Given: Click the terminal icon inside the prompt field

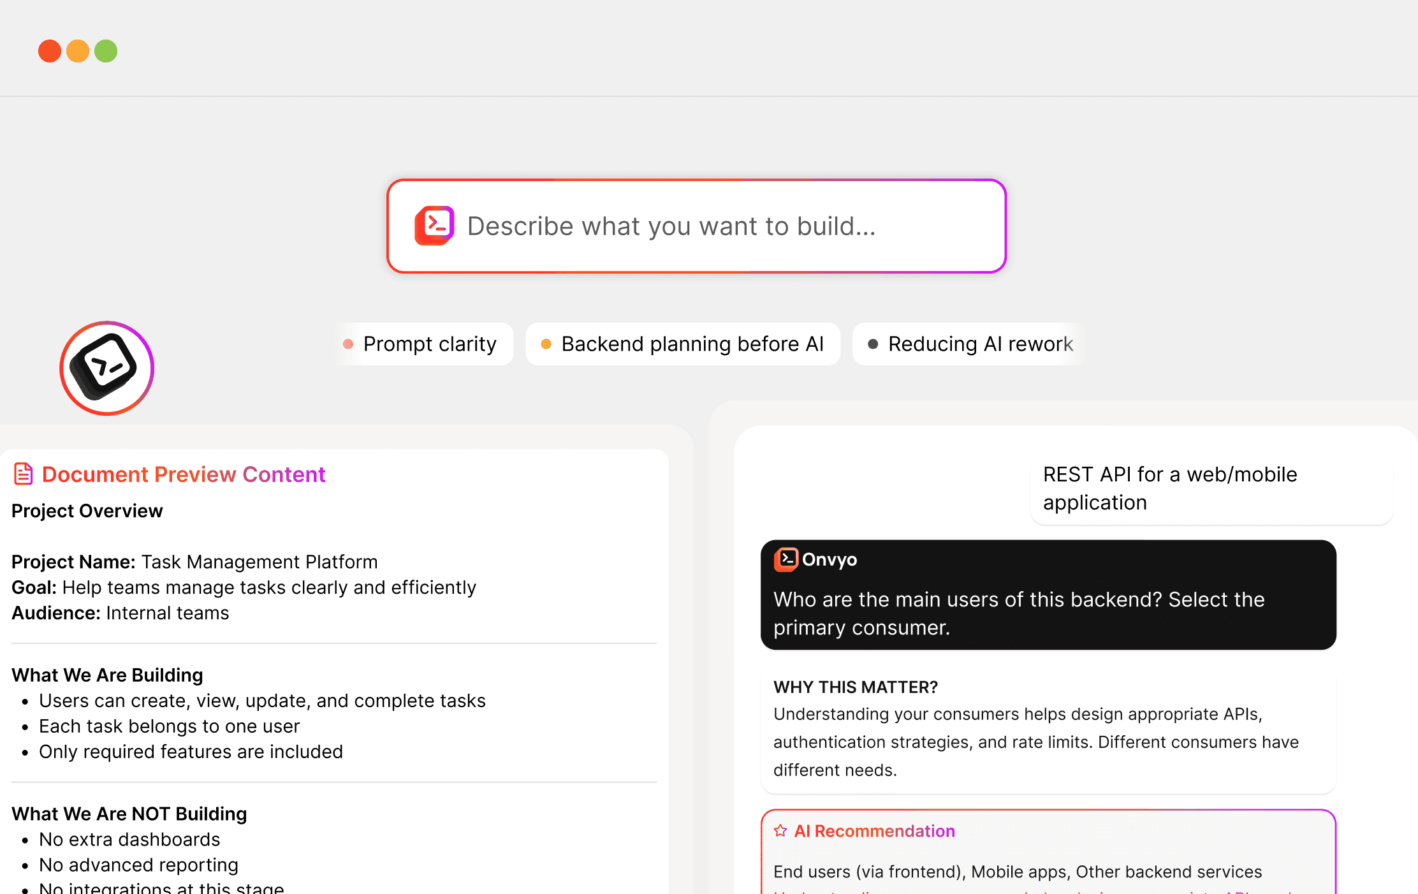Looking at the screenshot, I should (434, 226).
